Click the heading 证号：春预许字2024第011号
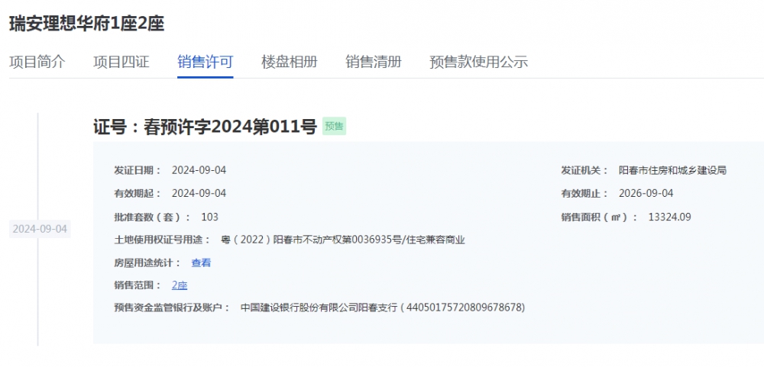The height and width of the screenshot is (367, 764). [205, 127]
